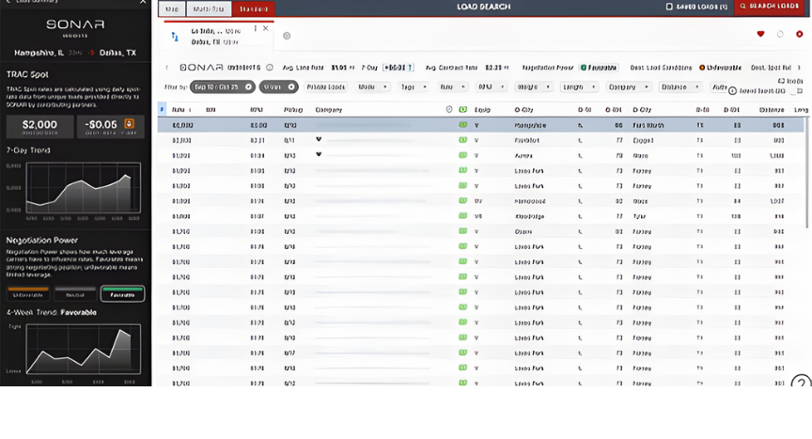Select the red Standard tab
Image resolution: width=812 pixels, height=439 pixels.
click(x=253, y=8)
